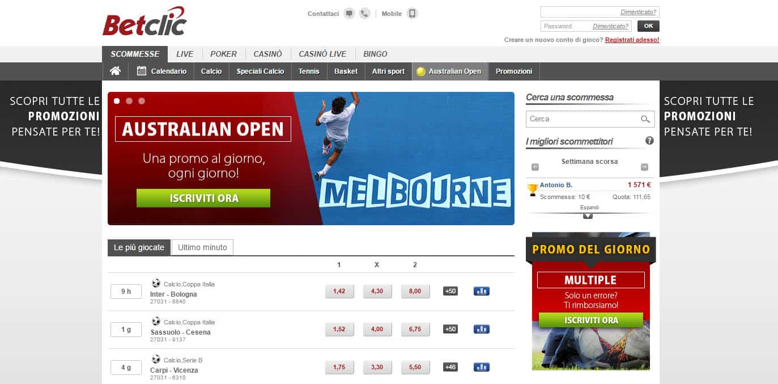Show +50 more bets for Inter - Bologna
This screenshot has height=384, width=778.
click(x=450, y=292)
